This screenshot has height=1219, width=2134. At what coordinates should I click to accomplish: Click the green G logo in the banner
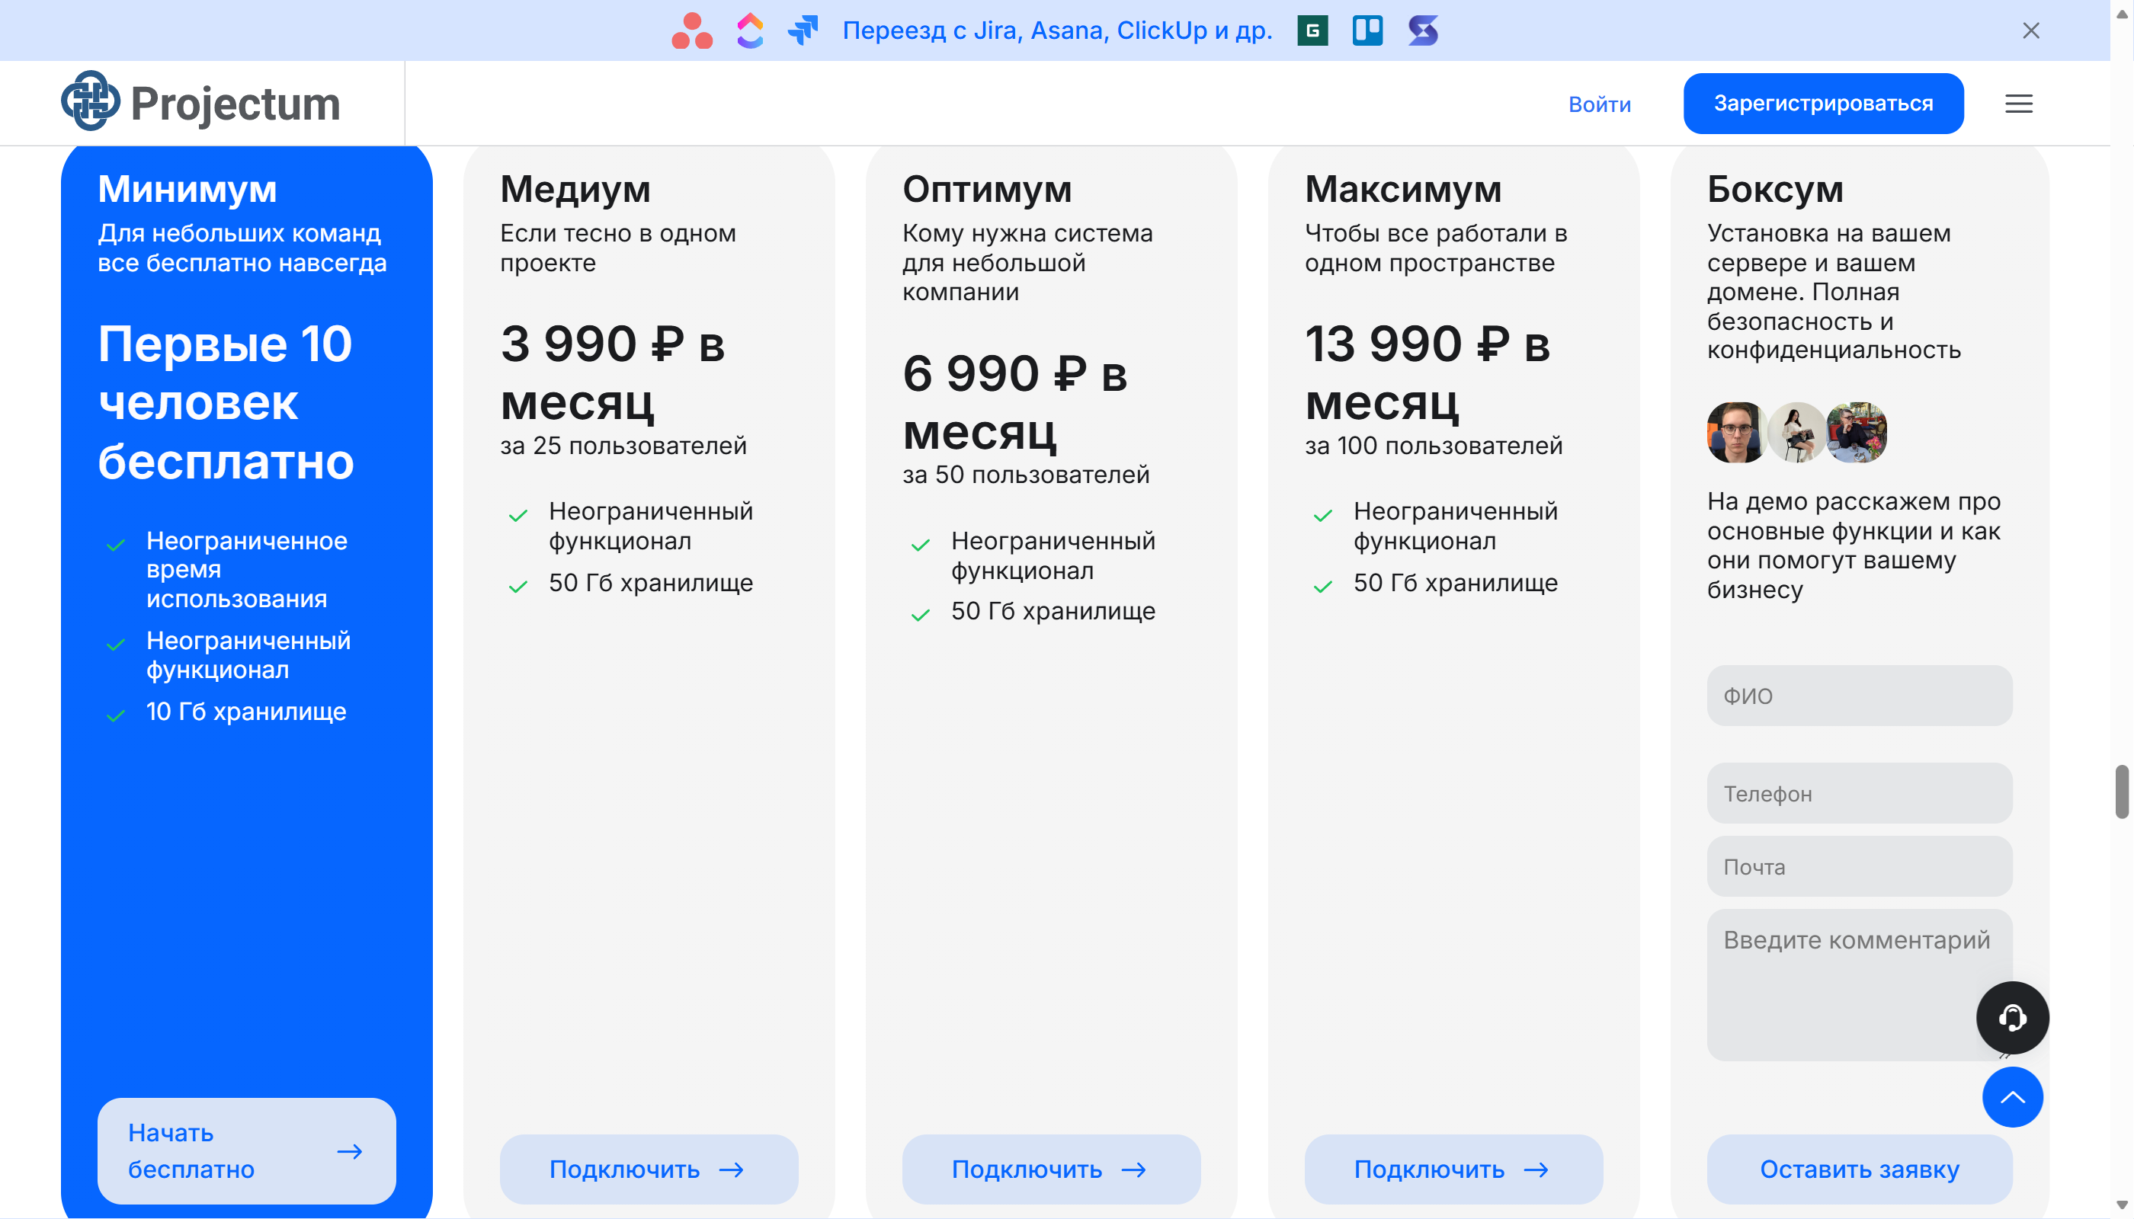[1312, 31]
